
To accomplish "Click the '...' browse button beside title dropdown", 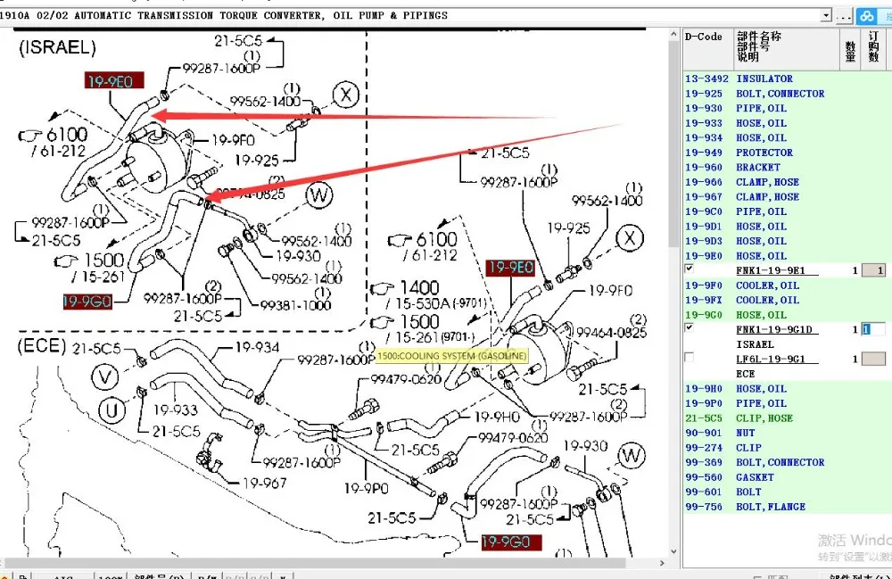I will pos(844,16).
